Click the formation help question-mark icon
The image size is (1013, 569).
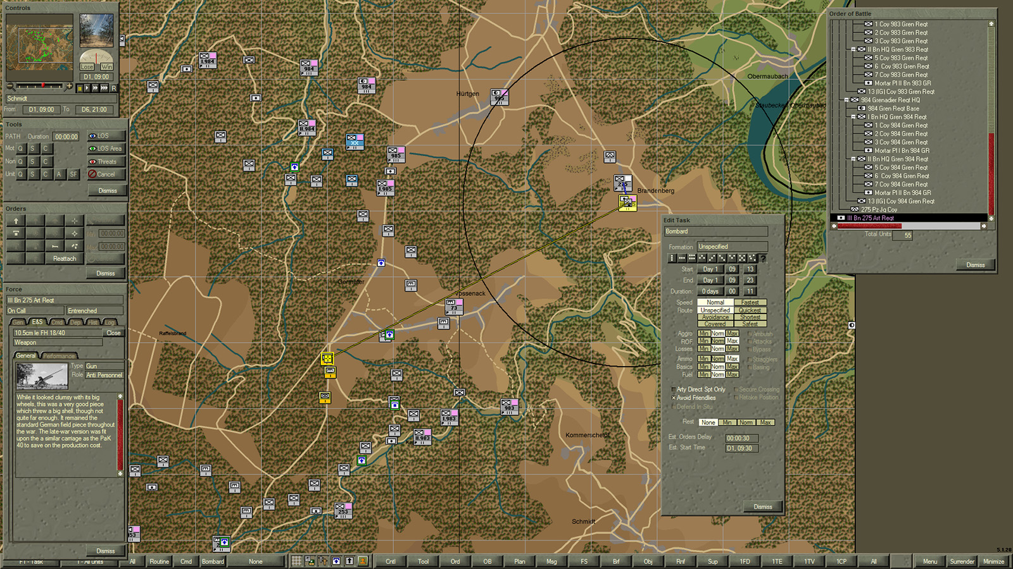coord(764,258)
